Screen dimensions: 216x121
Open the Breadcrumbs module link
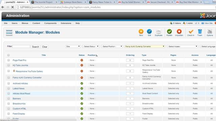[x=19, y=104]
